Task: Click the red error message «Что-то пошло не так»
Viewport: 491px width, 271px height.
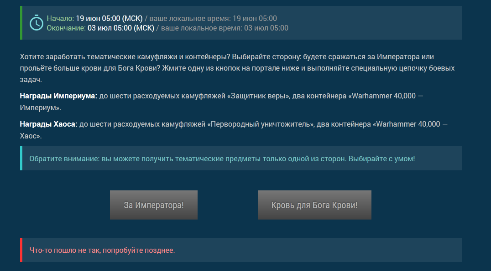Action: pos(102,250)
